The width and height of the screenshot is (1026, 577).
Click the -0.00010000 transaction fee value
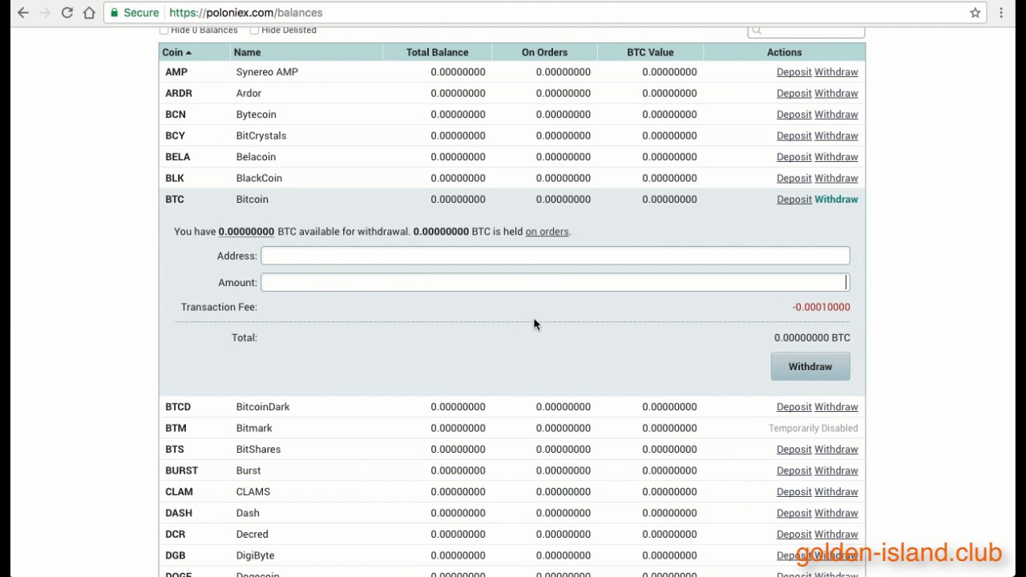[821, 307]
